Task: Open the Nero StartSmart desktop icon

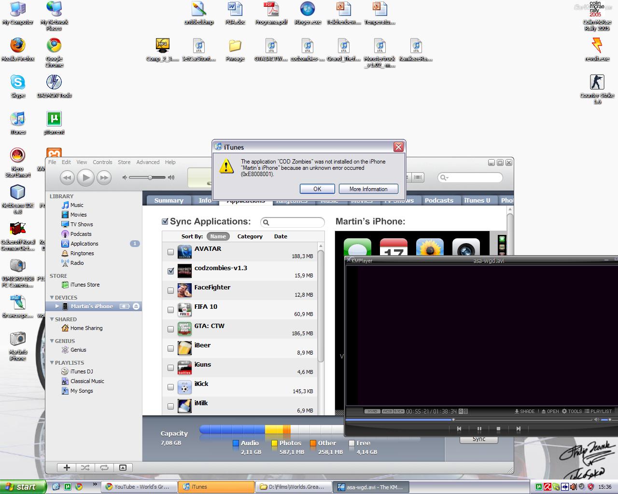Action: [18, 163]
